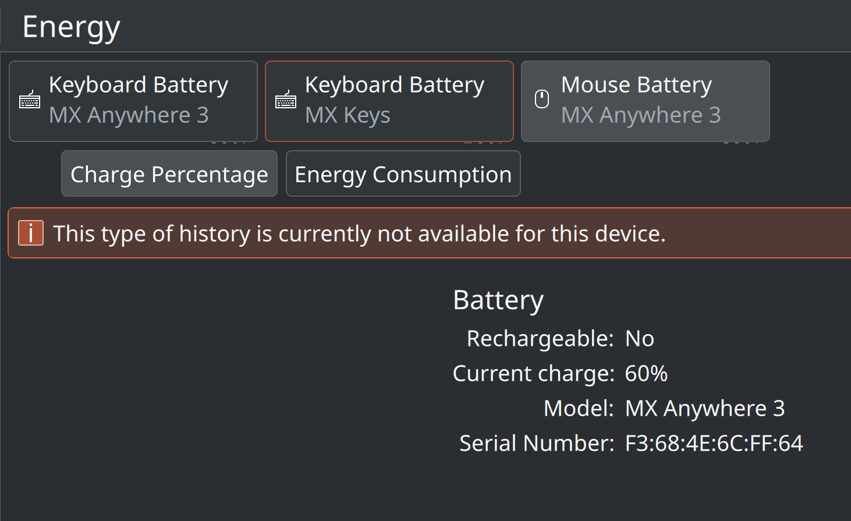Select the Keyboard Battery MX Keys device
This screenshot has width=851, height=521.
389,101
